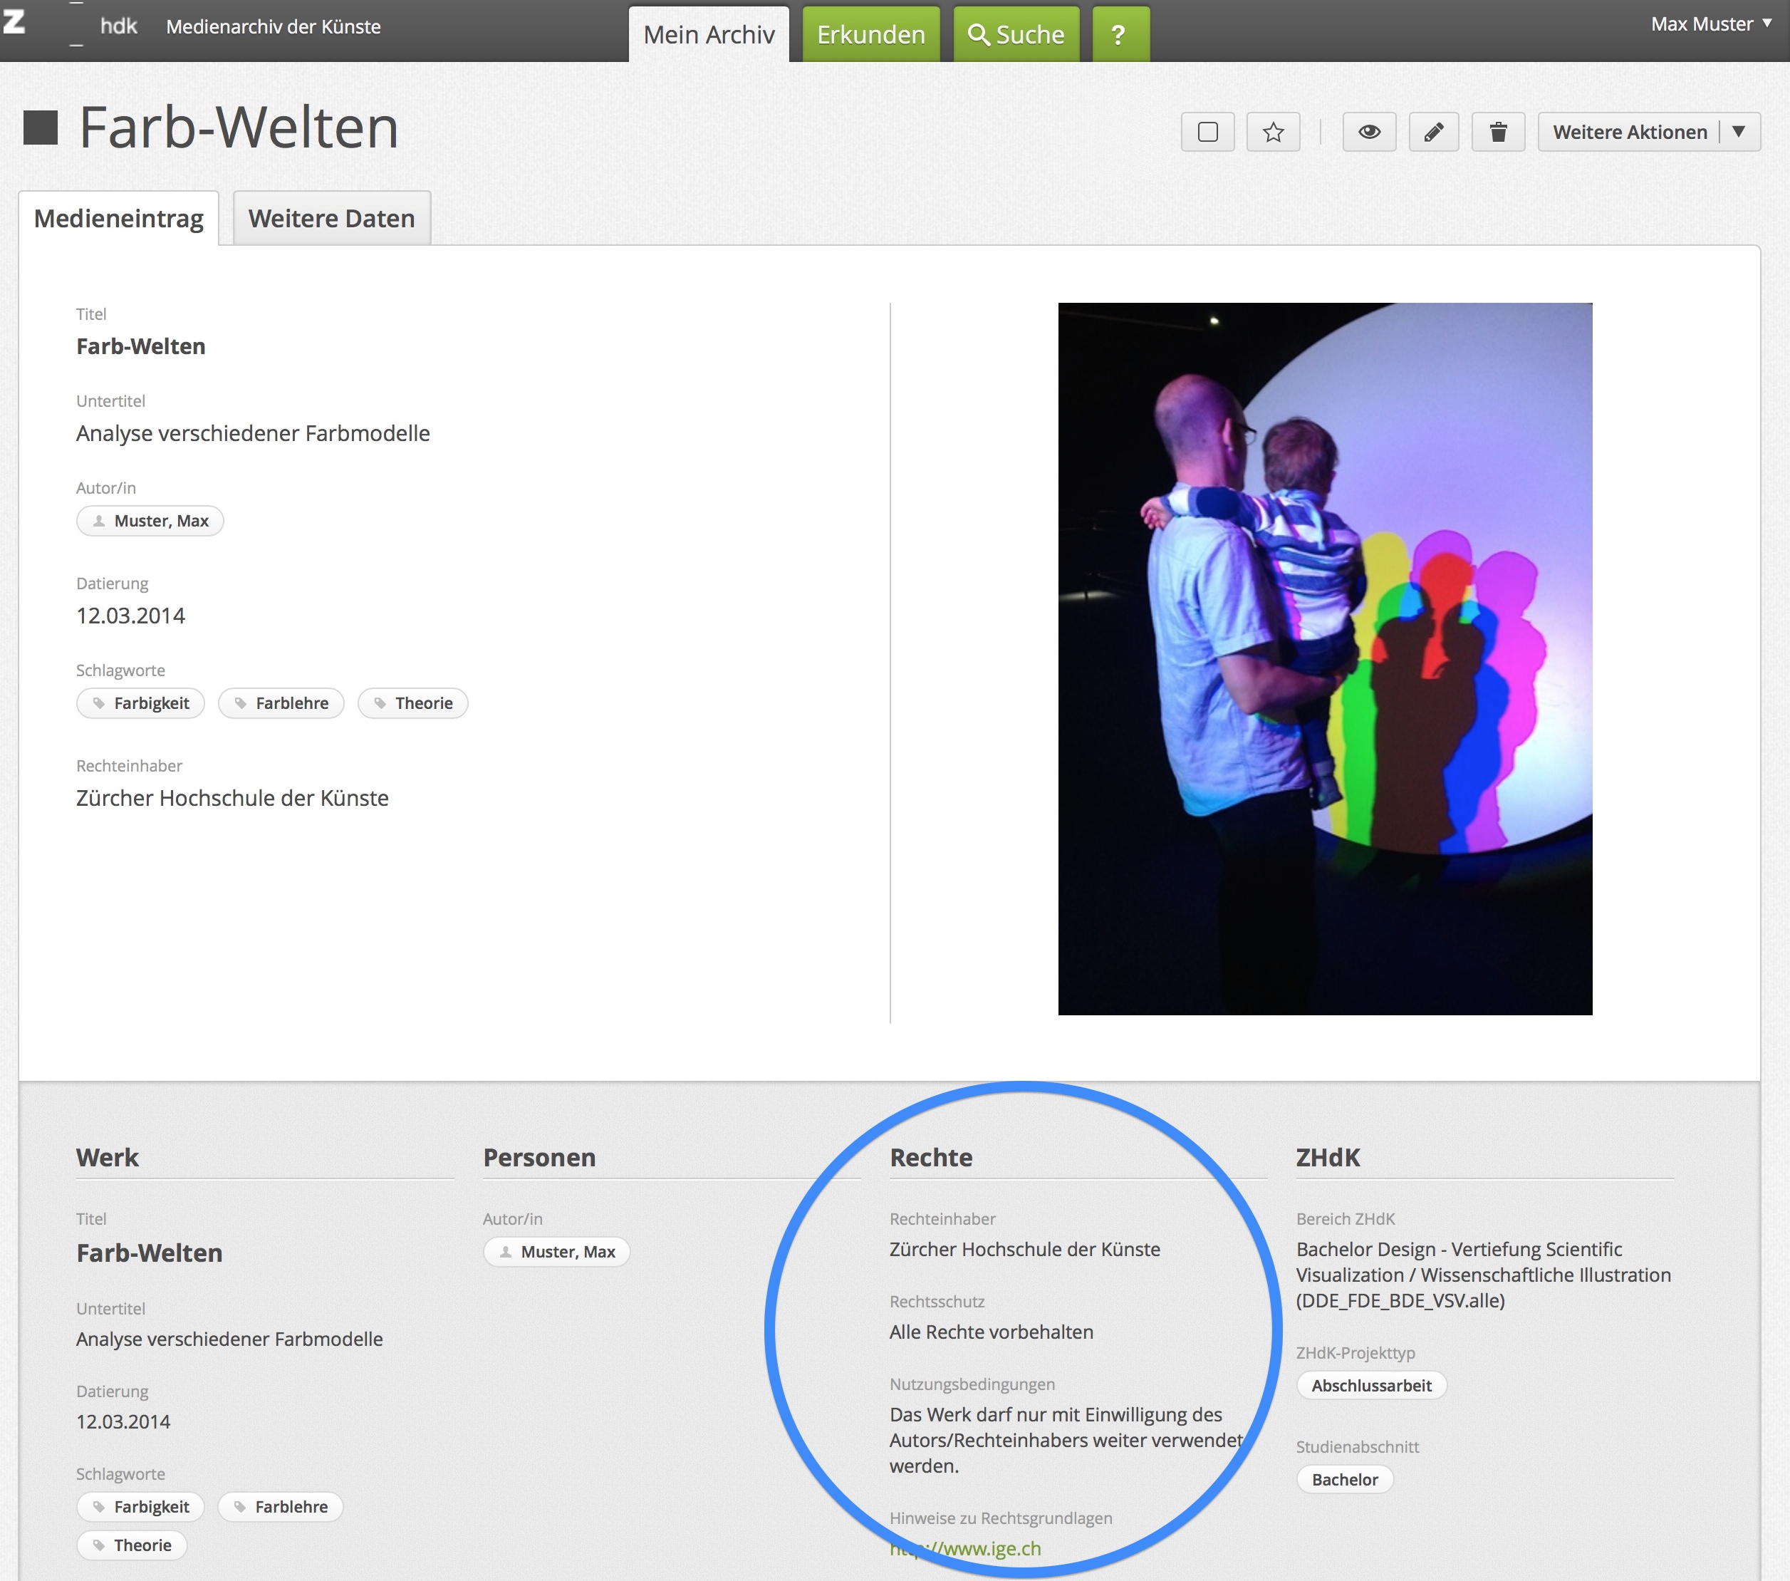Image resolution: width=1790 pixels, height=1581 pixels.
Task: Toggle the eye visibility icon
Action: pos(1369,133)
